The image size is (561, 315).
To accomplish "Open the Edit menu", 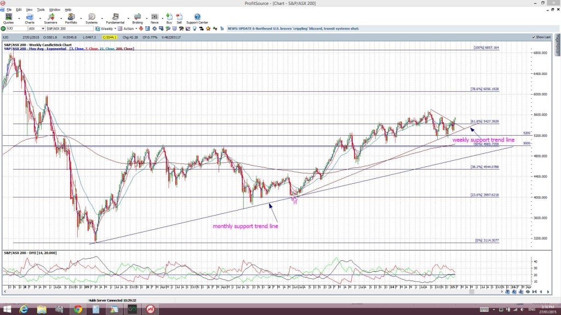I will tap(19, 10).
